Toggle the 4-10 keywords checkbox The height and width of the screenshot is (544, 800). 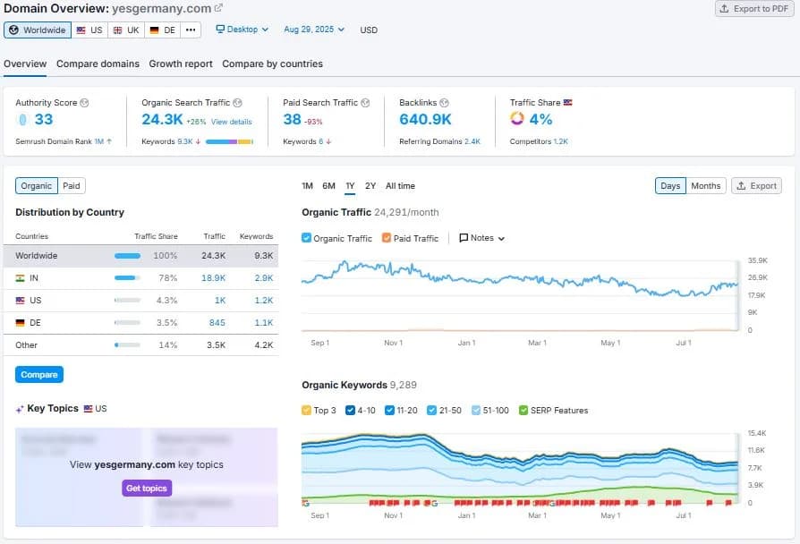350,411
